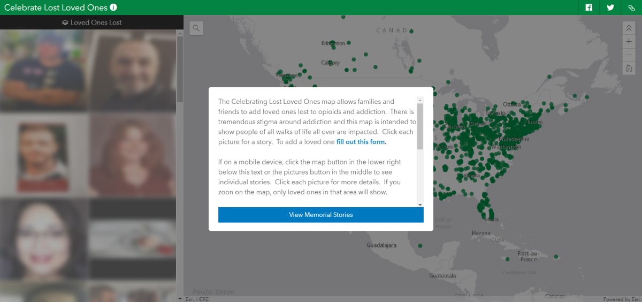Click the View Memorial Stories button

click(320, 215)
